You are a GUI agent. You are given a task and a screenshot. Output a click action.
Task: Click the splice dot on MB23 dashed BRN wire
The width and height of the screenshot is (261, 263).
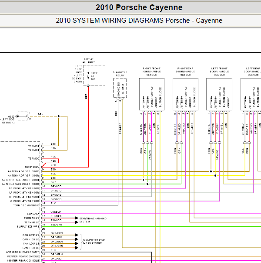pos(59,116)
